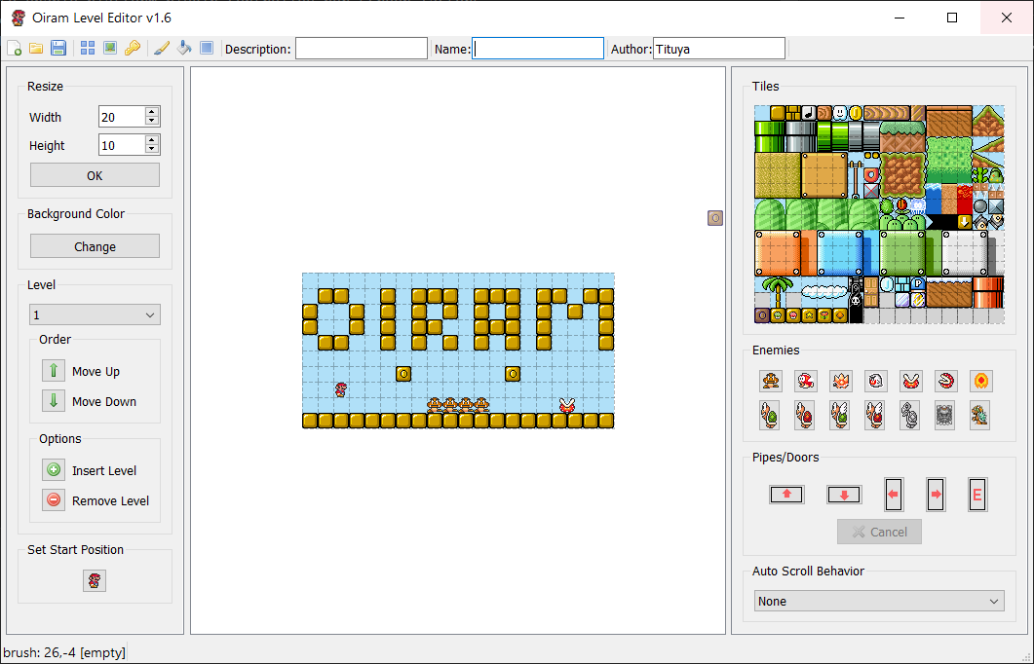The image size is (1034, 664).
Task: Click the Background Color Change button
Action: [95, 246]
